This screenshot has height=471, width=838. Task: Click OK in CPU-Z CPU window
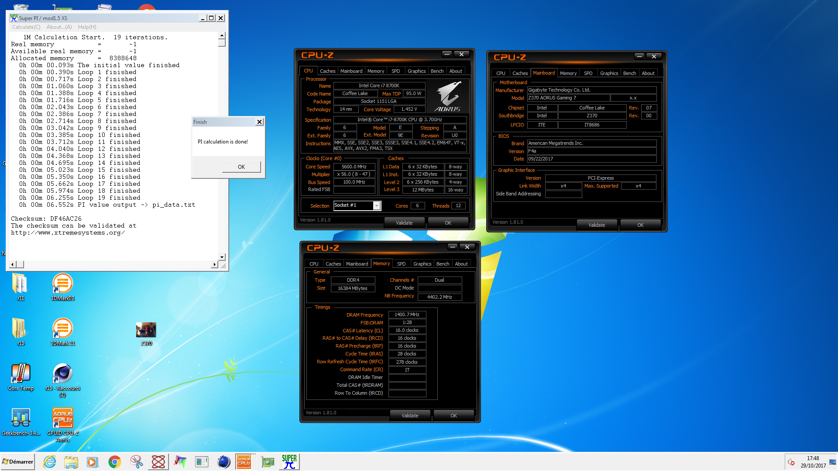click(x=448, y=223)
